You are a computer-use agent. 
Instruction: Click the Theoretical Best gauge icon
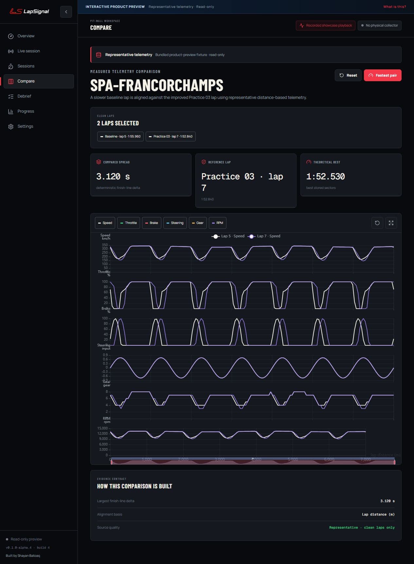pos(309,162)
